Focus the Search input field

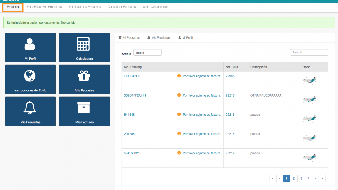[x=309, y=52]
